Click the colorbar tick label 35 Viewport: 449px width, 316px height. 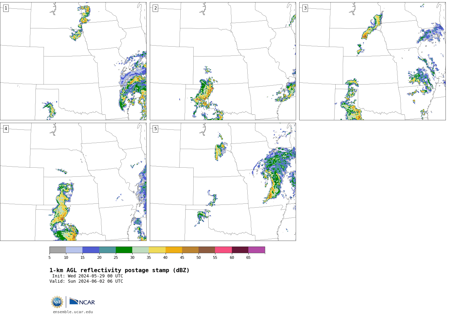[x=149, y=257]
